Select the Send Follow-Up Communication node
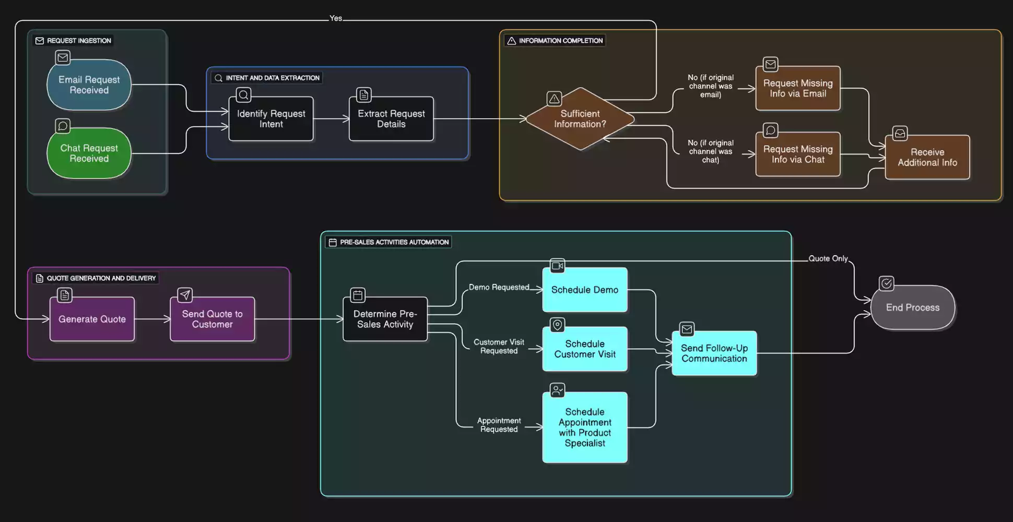The height and width of the screenshot is (522, 1013). (x=714, y=353)
